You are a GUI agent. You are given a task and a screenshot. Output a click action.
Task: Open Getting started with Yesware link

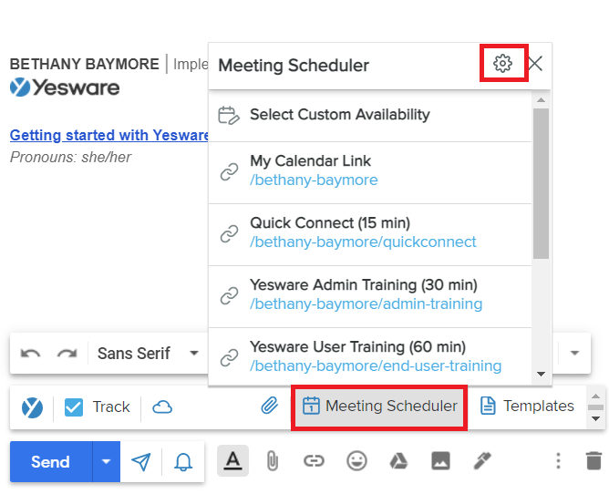pyautogui.click(x=109, y=135)
